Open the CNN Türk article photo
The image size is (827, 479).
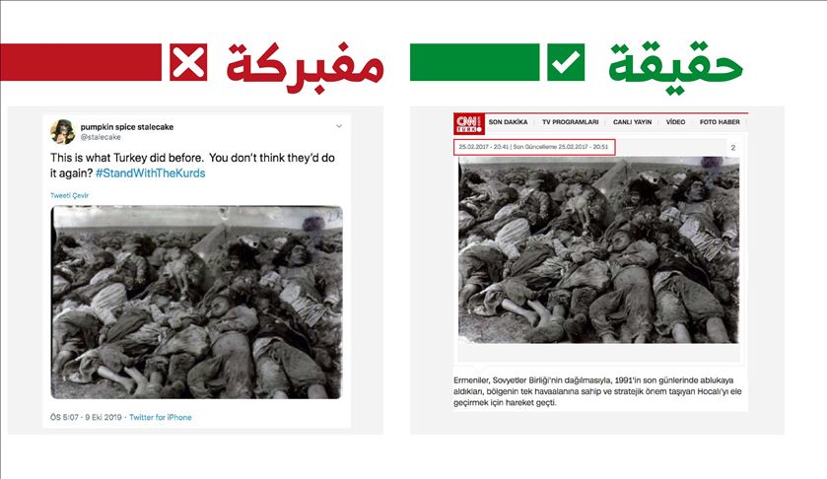point(598,250)
